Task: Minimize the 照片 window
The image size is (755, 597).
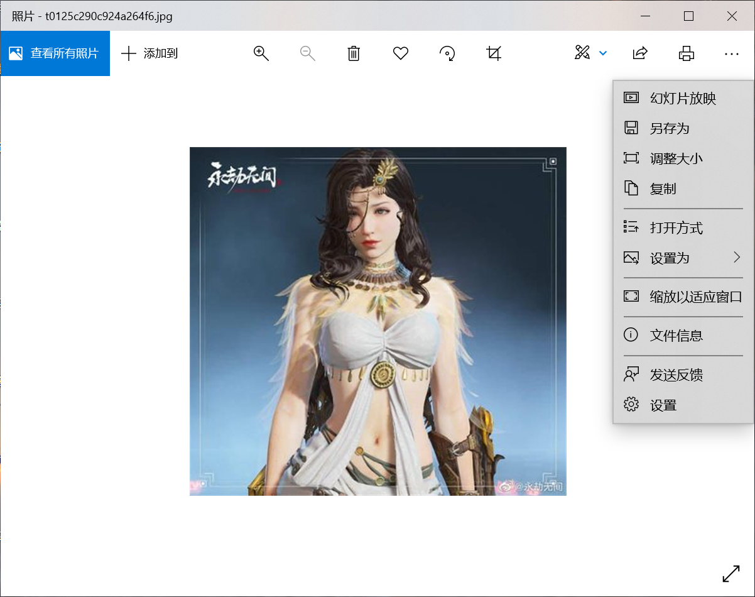Action: 645,16
